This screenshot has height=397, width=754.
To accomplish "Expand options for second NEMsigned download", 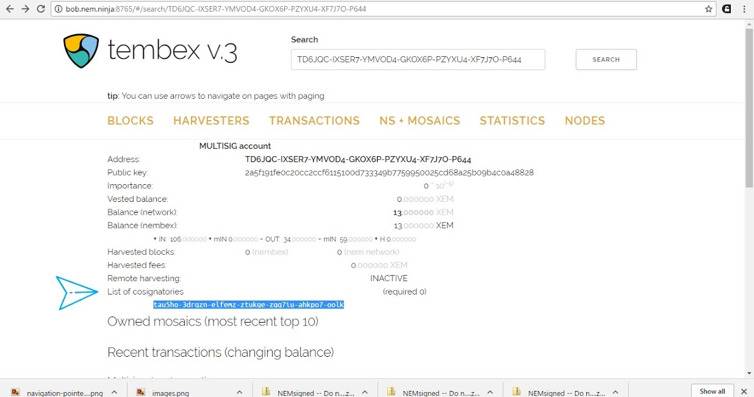I will (490, 392).
